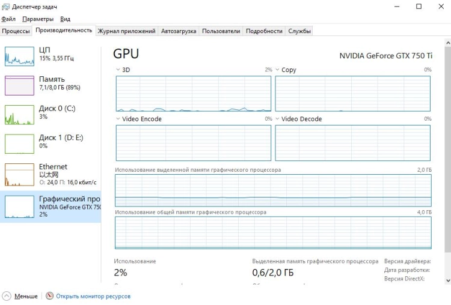The image size is (451, 305).
Task: Click the Меньше collapse arrow icon
Action: click(x=7, y=296)
